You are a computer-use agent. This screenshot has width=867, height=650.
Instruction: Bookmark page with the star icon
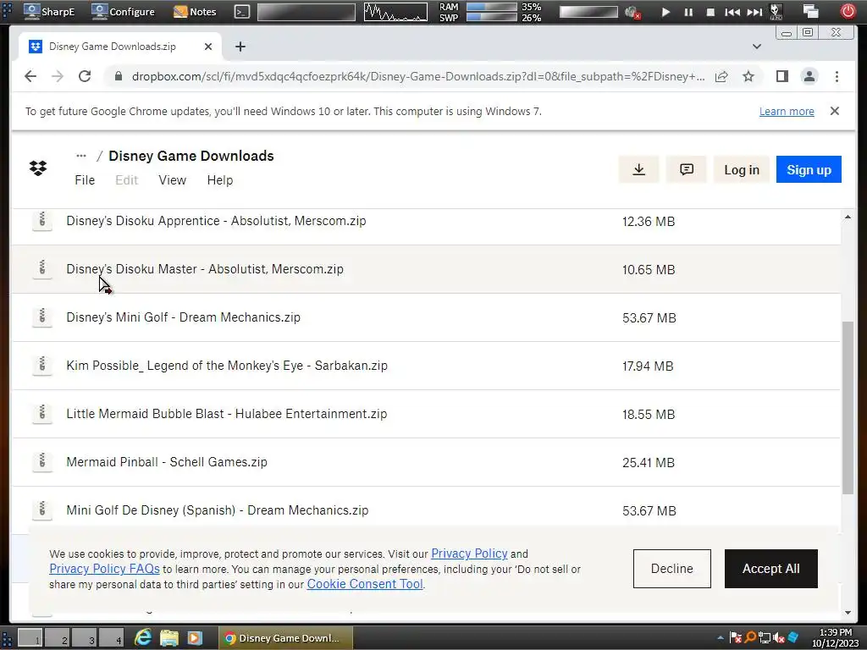pyautogui.click(x=748, y=76)
